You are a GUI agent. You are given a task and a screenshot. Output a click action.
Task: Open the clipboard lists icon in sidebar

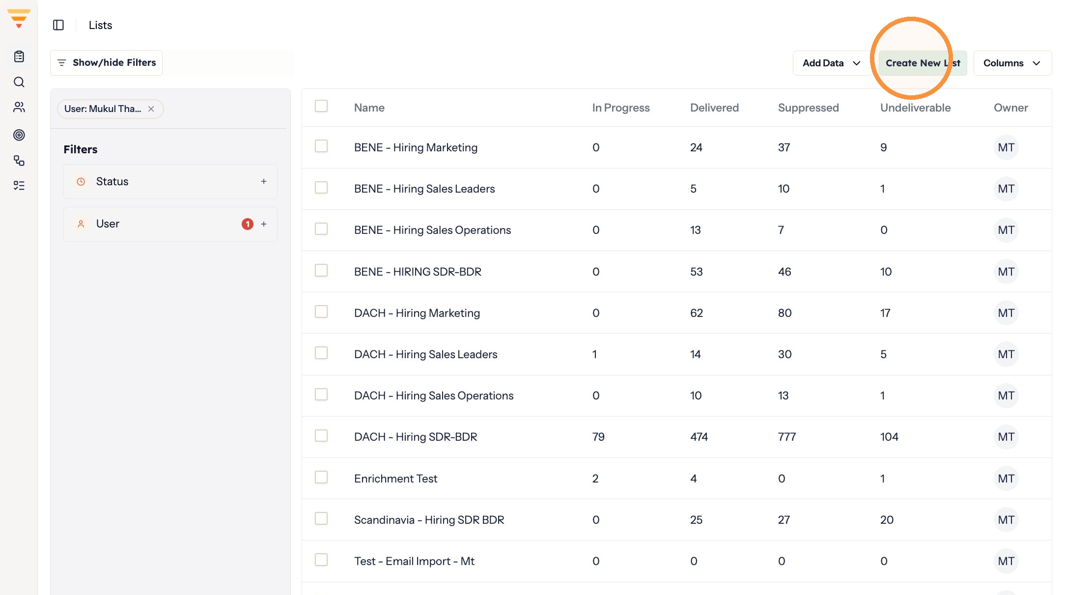(x=19, y=57)
